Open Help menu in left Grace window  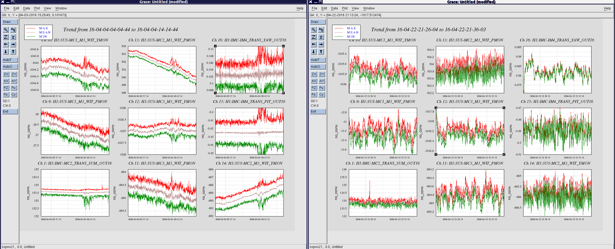click(300, 8)
